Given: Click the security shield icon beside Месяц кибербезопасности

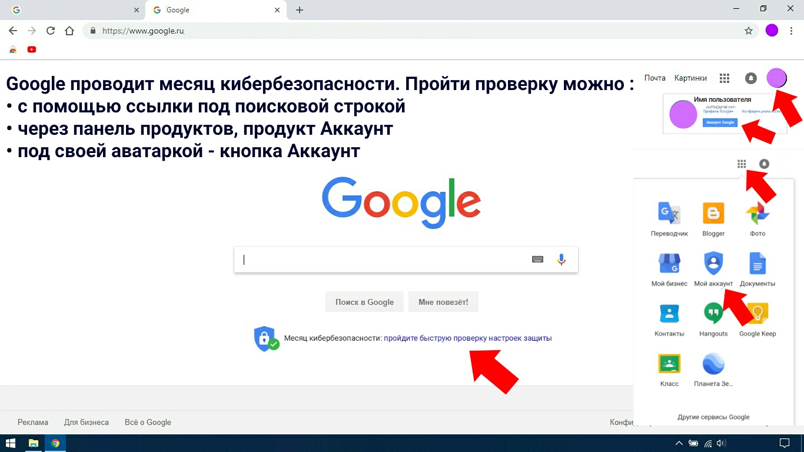Looking at the screenshot, I should tap(266, 338).
